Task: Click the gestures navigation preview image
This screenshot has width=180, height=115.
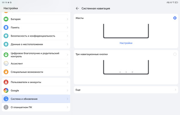Action: pyautogui.click(x=126, y=31)
